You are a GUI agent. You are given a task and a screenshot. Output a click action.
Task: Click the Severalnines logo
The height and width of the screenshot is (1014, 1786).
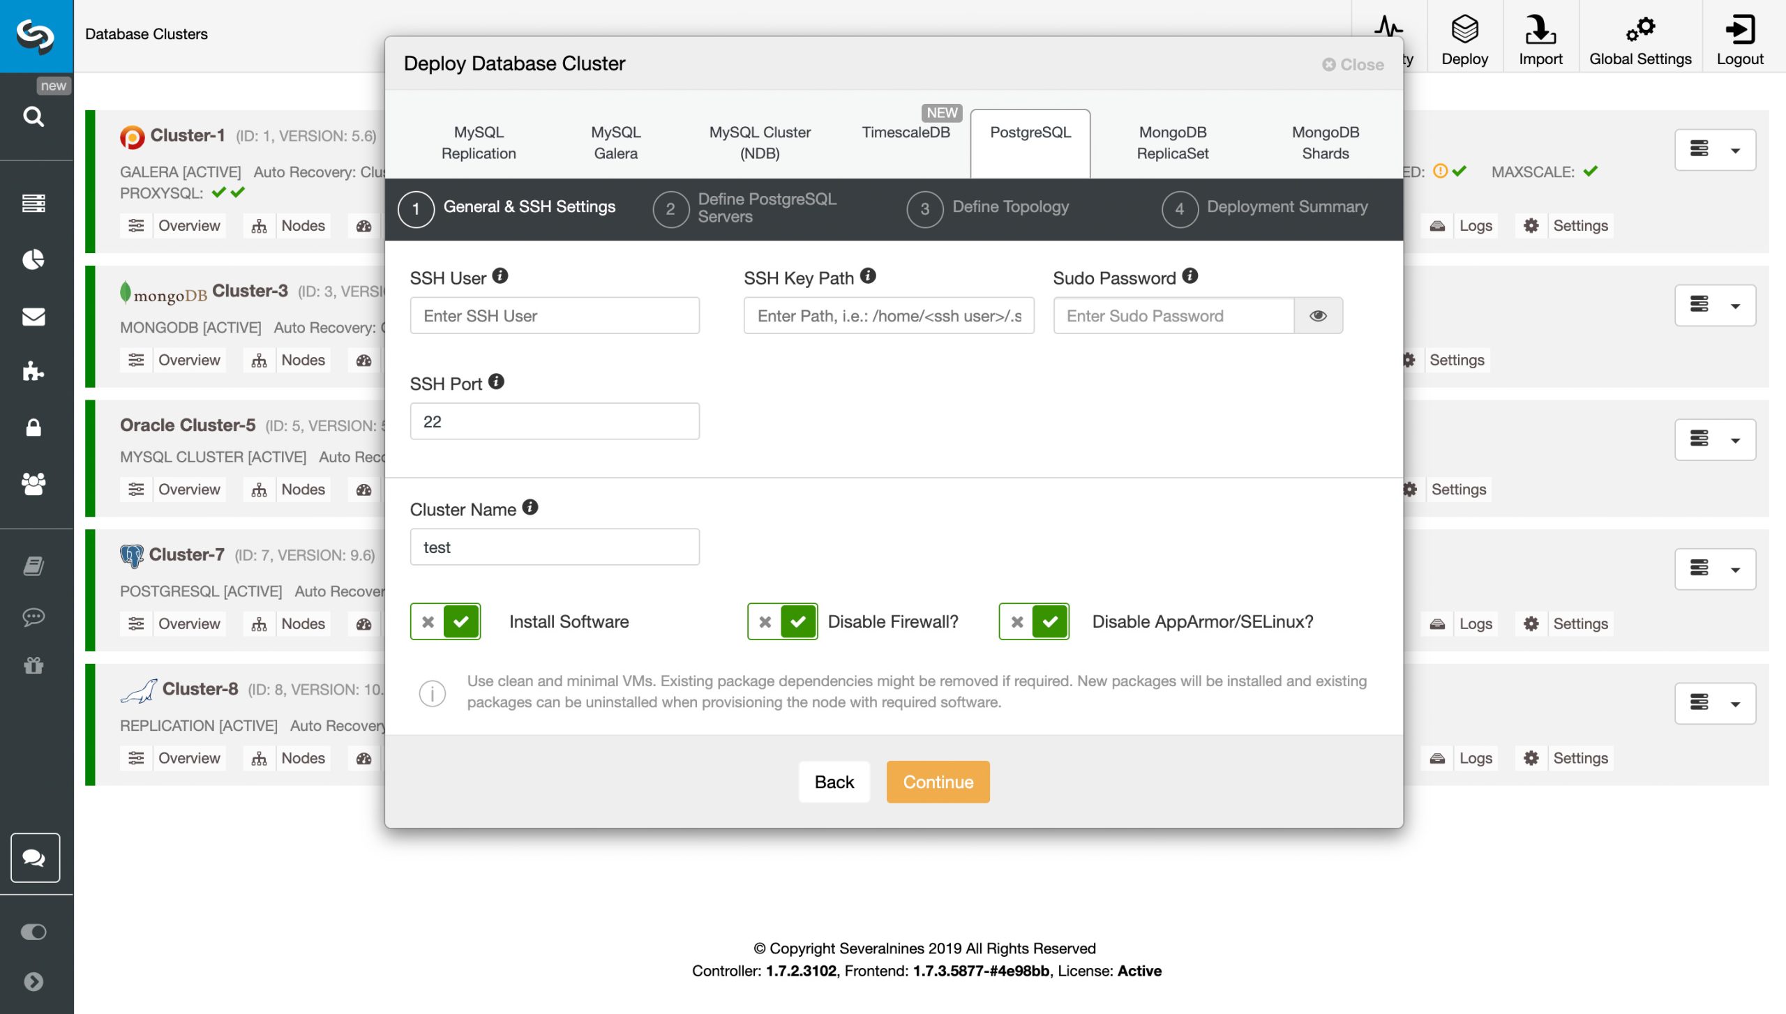click(36, 36)
